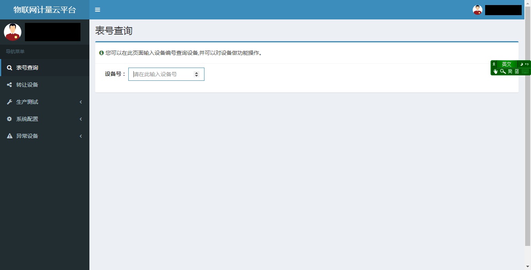Image resolution: width=531 pixels, height=270 pixels.
Task: Toggle the IME 简 simplified Chinese button
Action: pos(510,71)
